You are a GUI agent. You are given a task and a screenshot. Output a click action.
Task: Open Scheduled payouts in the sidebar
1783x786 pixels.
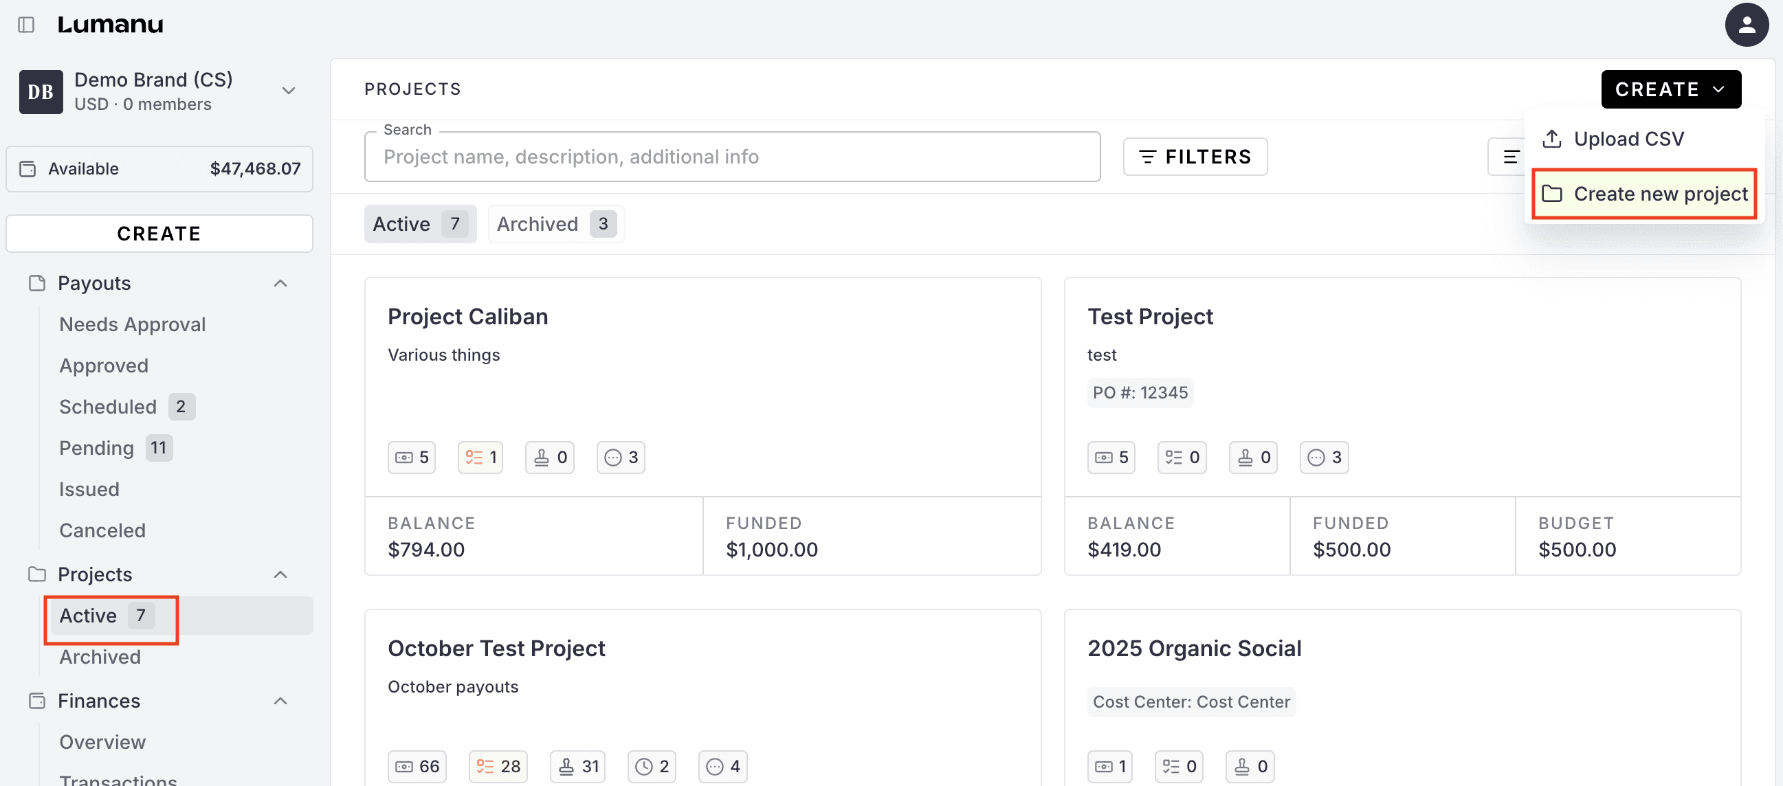point(107,407)
